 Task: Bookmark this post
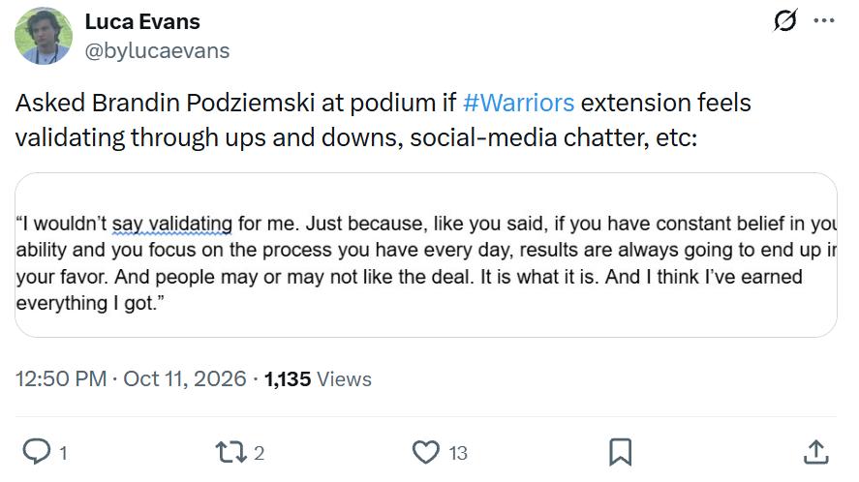point(620,452)
